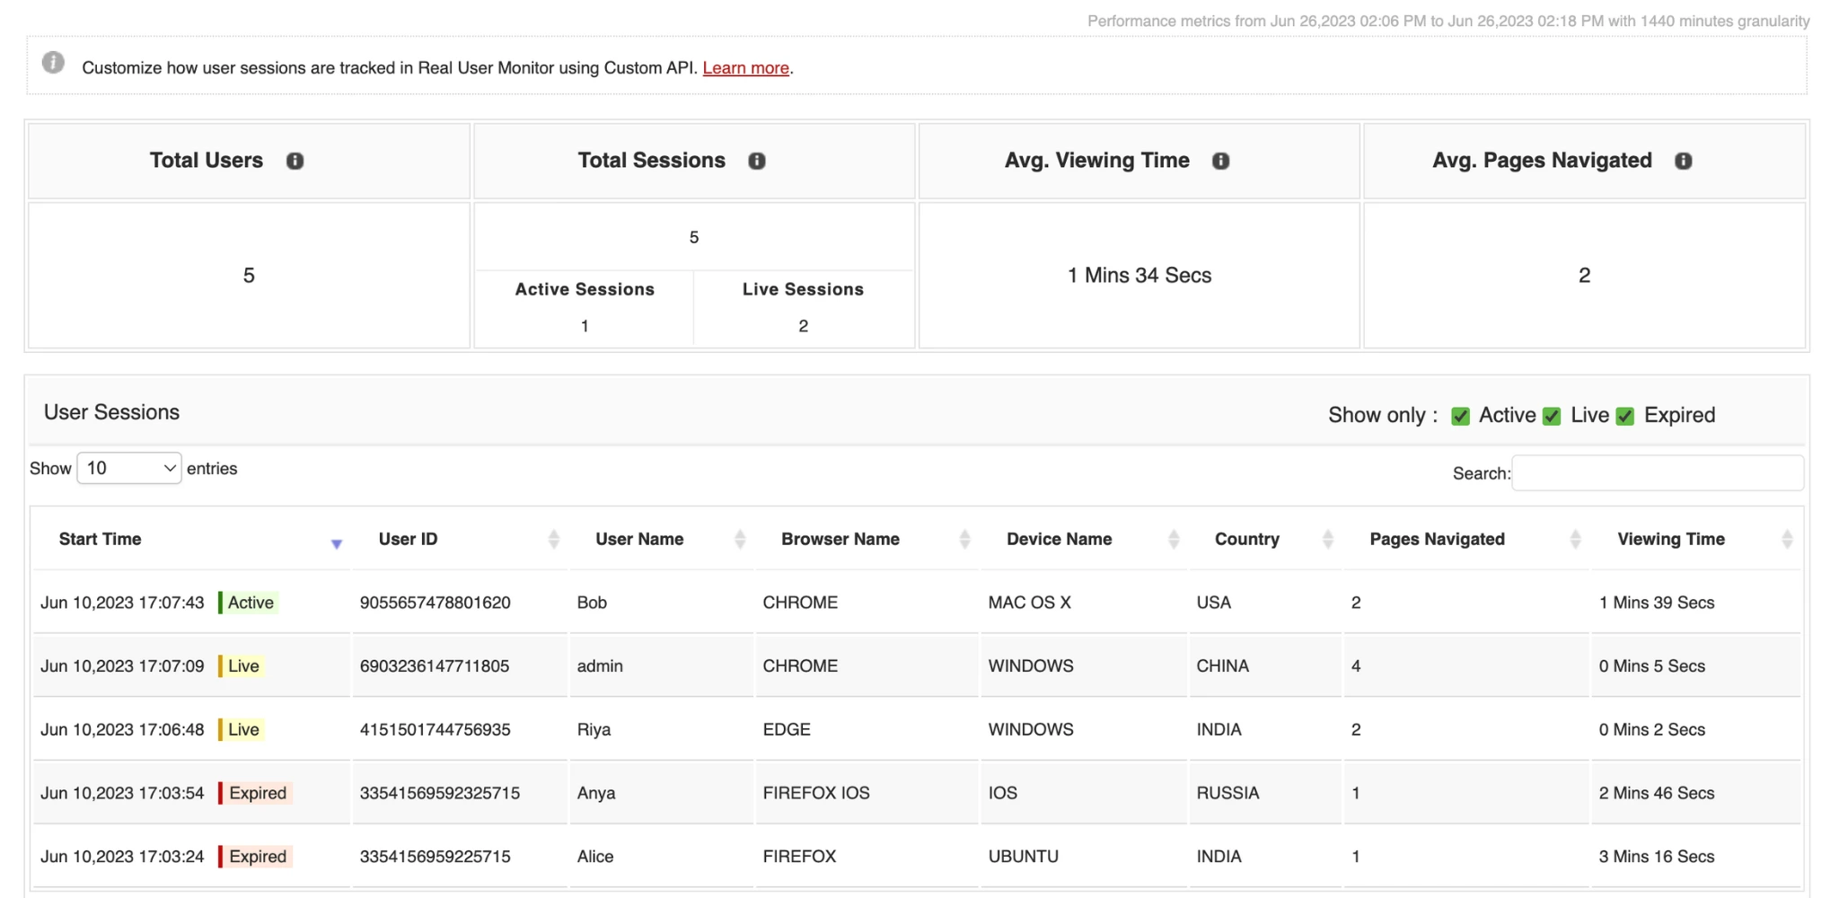Sort the User ID column using its sort arrows
Image resolution: width=1839 pixels, height=898 pixels.
tap(554, 539)
